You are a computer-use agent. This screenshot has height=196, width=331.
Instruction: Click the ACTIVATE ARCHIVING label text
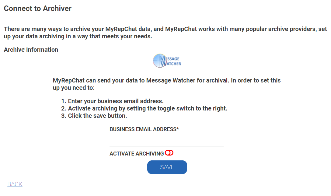(x=137, y=154)
